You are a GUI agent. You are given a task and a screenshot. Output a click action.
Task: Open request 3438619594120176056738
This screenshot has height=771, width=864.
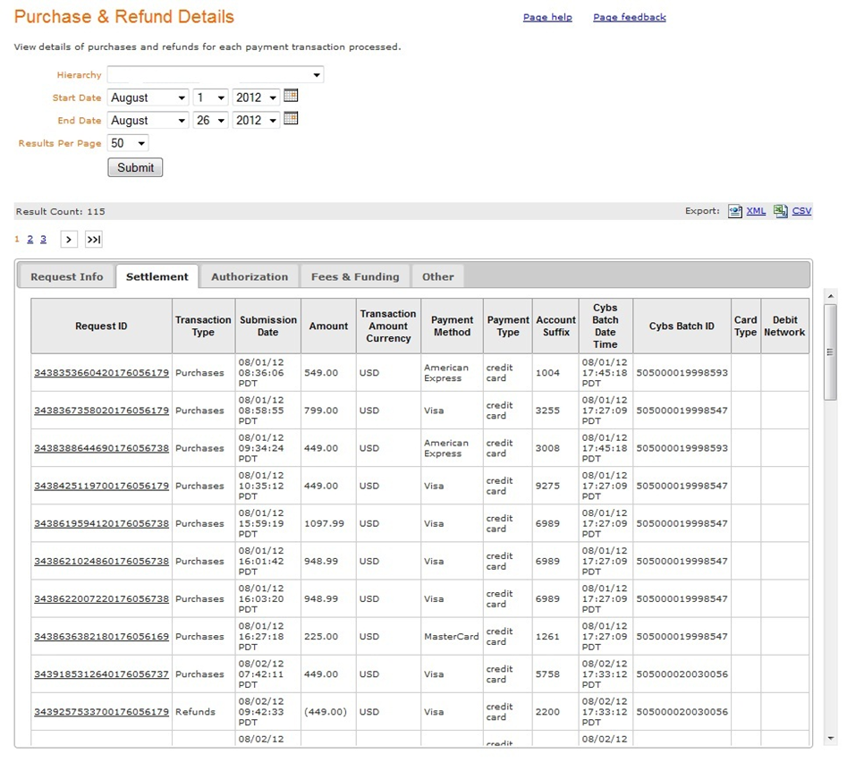[x=101, y=523]
